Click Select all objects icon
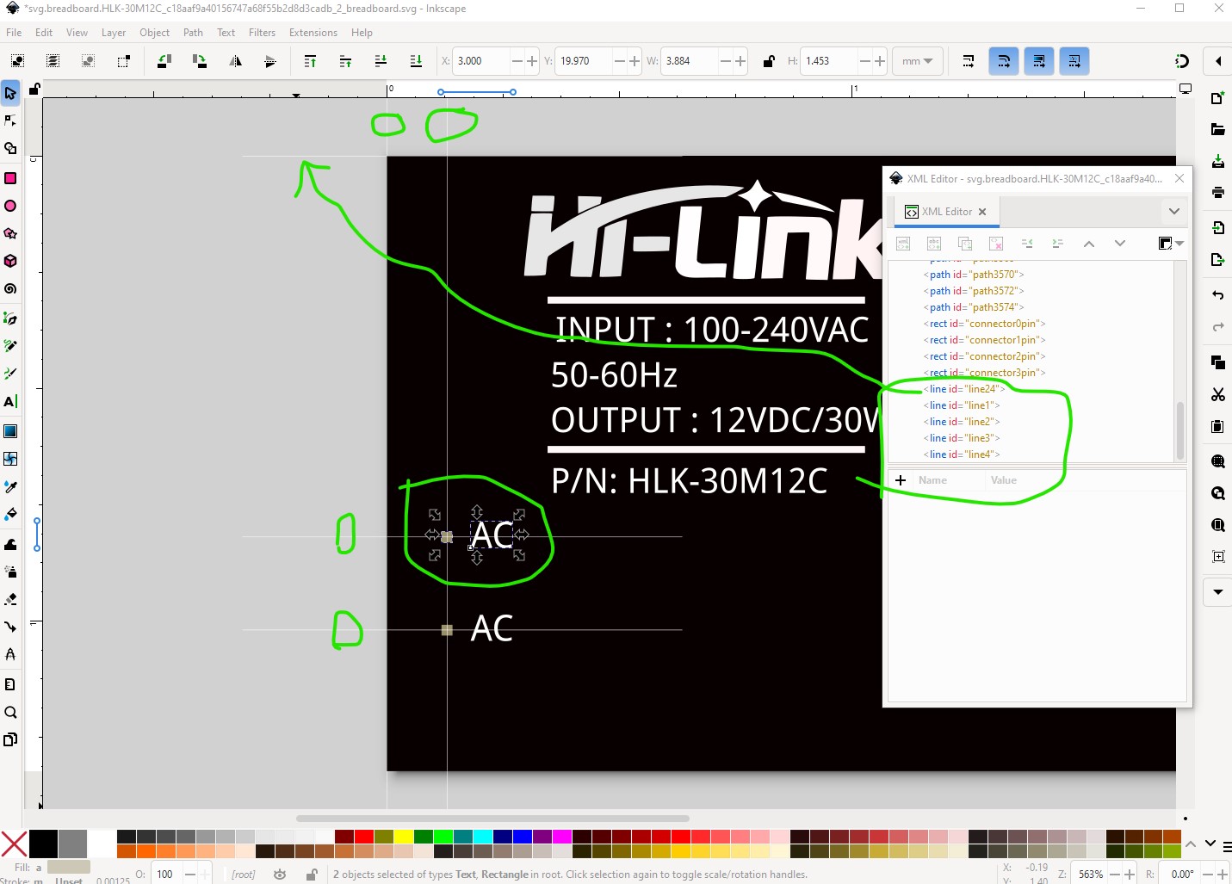Image resolution: width=1232 pixels, height=884 pixels. (17, 61)
